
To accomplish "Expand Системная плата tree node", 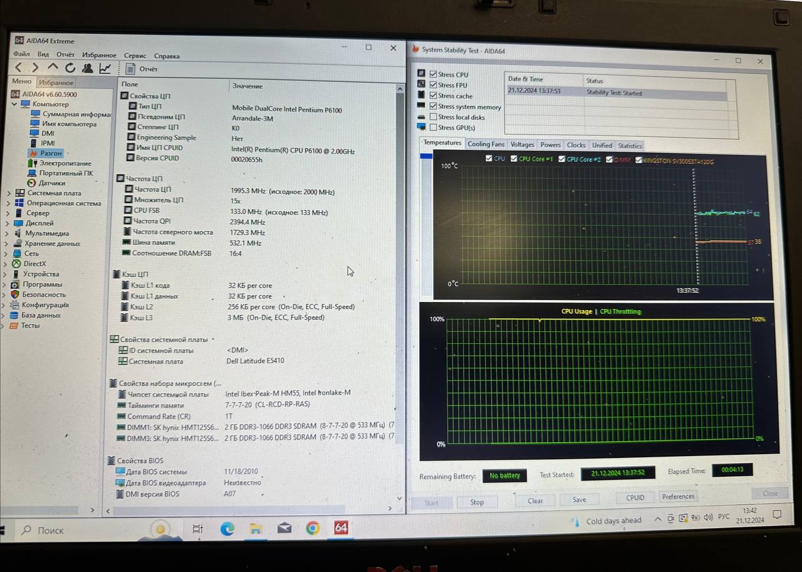I will (8, 194).
